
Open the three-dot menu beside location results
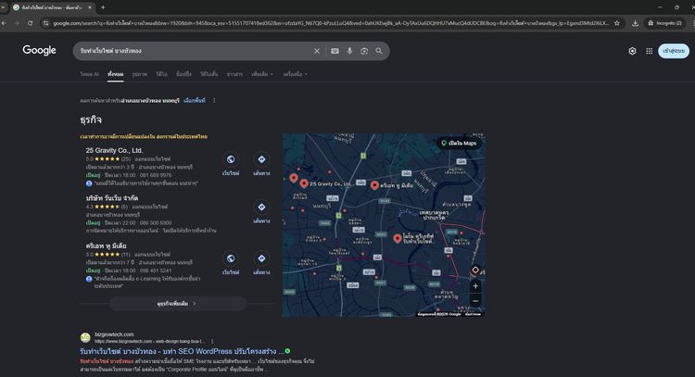point(214,101)
